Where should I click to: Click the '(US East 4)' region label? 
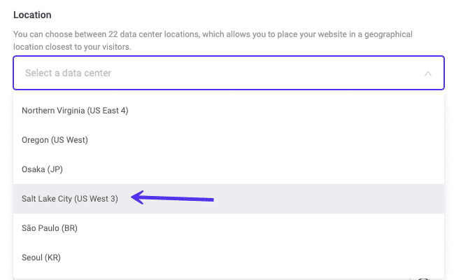[x=108, y=111]
